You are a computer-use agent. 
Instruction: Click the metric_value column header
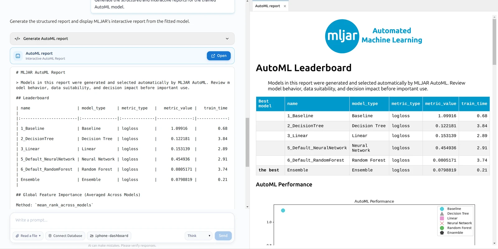pyautogui.click(x=440, y=104)
